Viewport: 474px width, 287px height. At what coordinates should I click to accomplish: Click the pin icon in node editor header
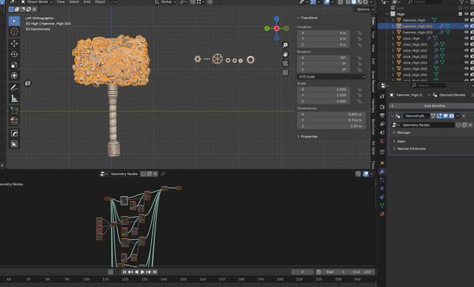[x=163, y=174]
